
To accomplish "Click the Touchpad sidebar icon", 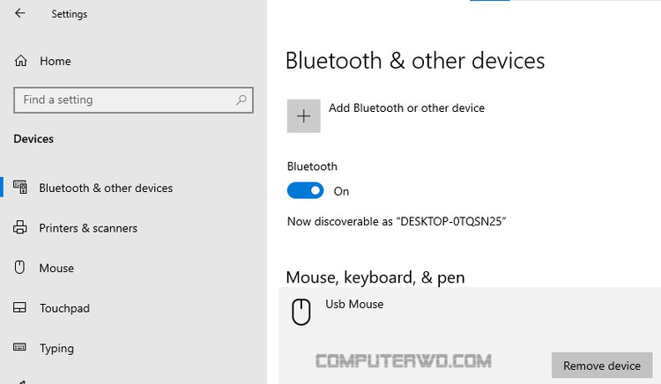I will [x=21, y=308].
